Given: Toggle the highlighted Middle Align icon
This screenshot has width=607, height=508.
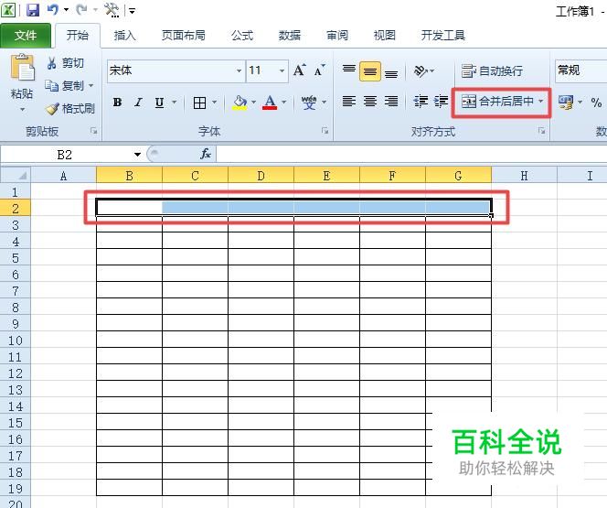Looking at the screenshot, I should tap(370, 70).
